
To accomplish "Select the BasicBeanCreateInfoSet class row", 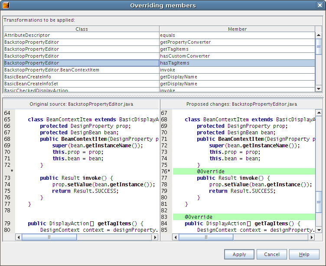I will click(x=81, y=84).
